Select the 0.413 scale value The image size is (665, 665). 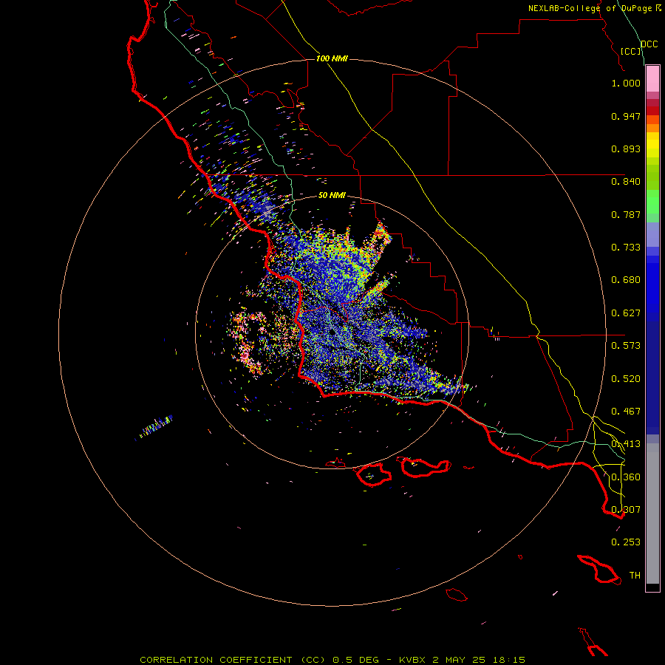click(x=626, y=444)
